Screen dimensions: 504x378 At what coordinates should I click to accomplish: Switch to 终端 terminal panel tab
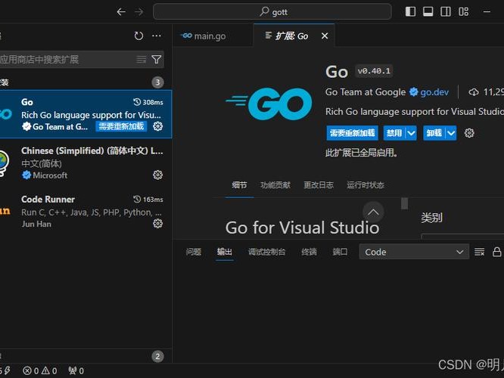click(309, 252)
